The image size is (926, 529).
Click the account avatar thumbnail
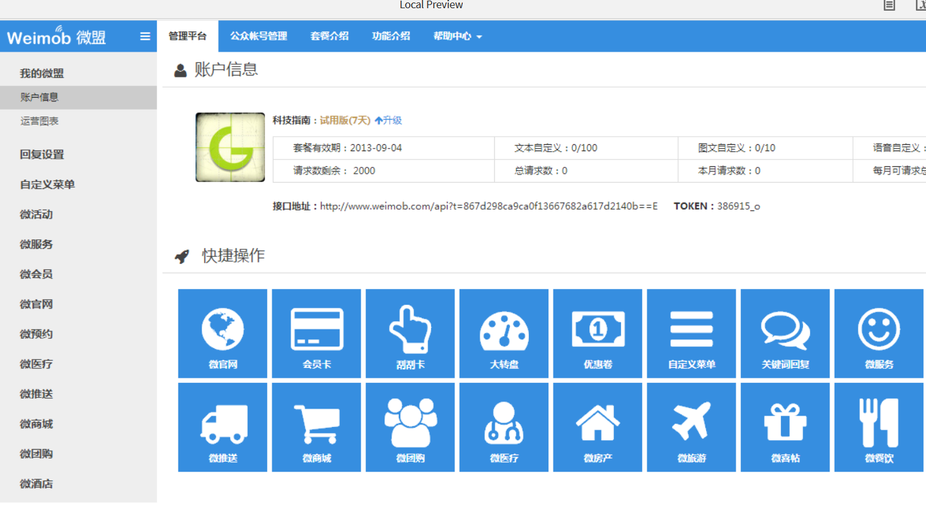pos(230,147)
